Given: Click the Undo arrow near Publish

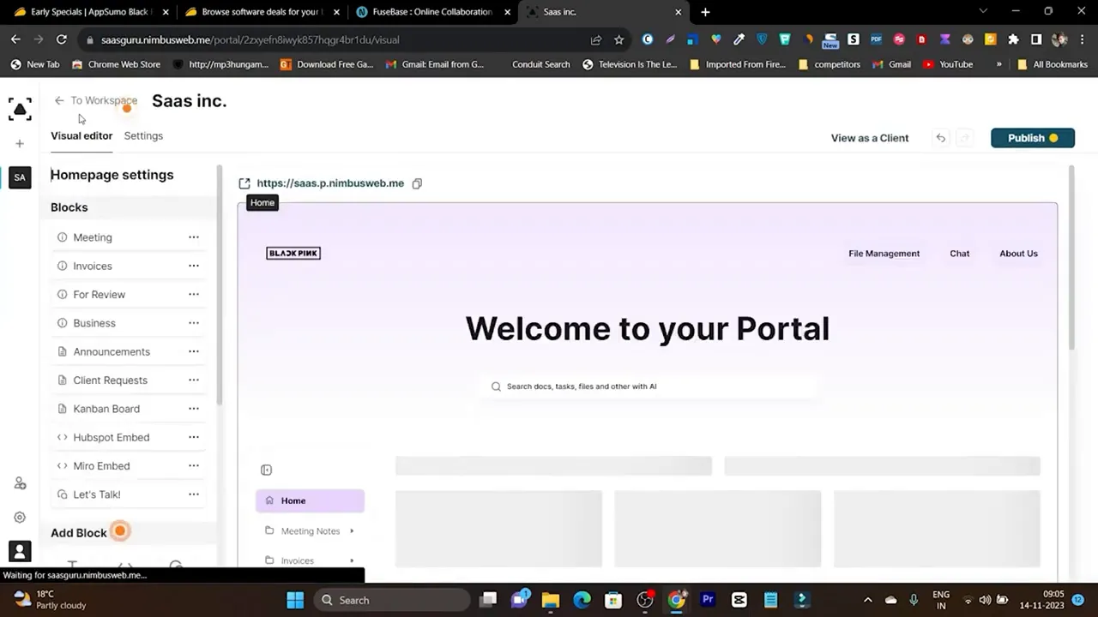Looking at the screenshot, I should click(x=940, y=137).
